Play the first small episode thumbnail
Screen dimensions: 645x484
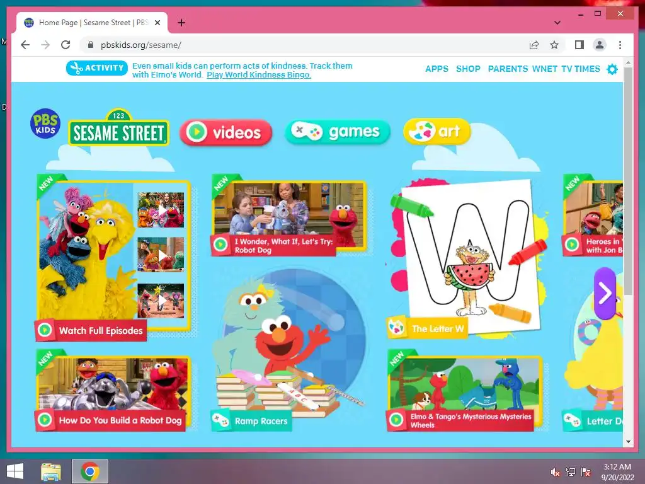pos(161,210)
